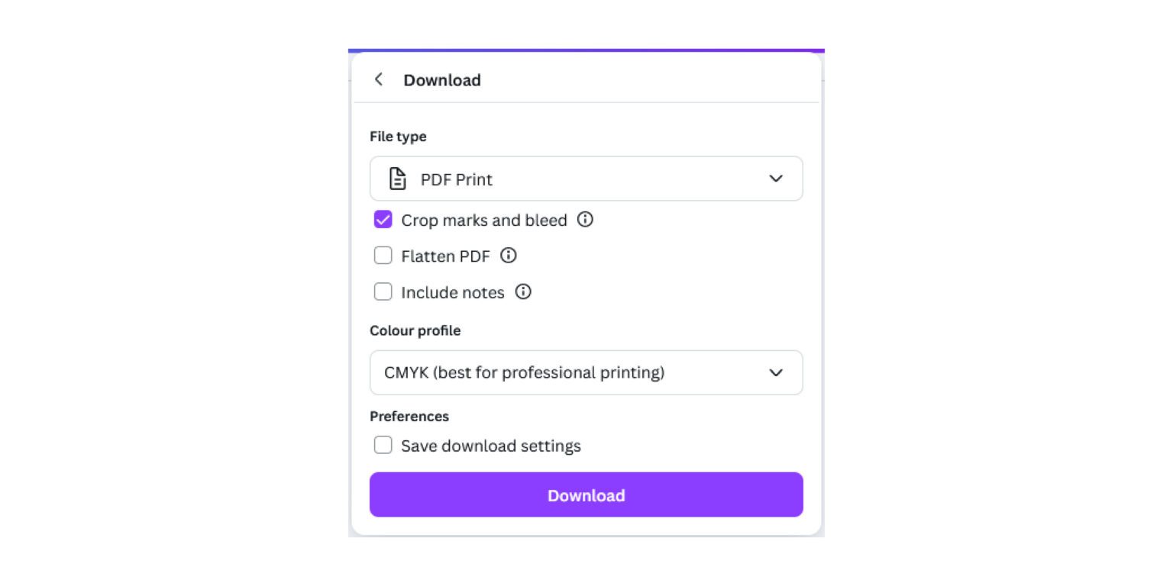Click the info icon next to Crop marks
The height and width of the screenshot is (586, 1173).
(585, 220)
